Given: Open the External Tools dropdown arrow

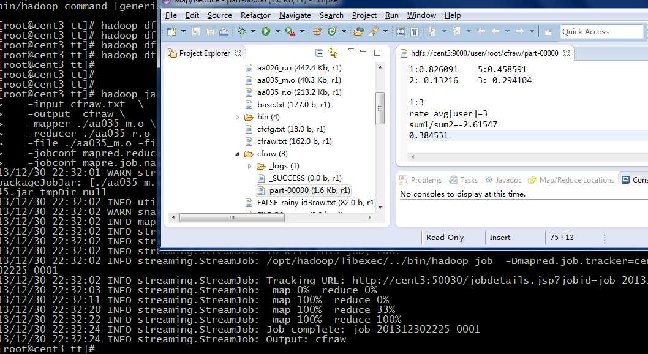Looking at the screenshot, I should coord(302,31).
